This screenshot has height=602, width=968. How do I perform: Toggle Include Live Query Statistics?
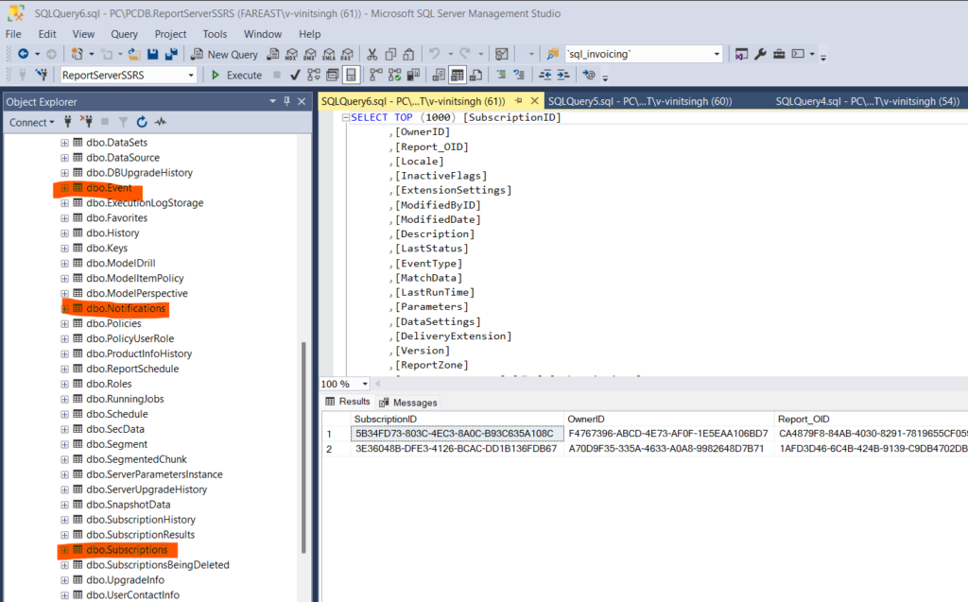(394, 76)
